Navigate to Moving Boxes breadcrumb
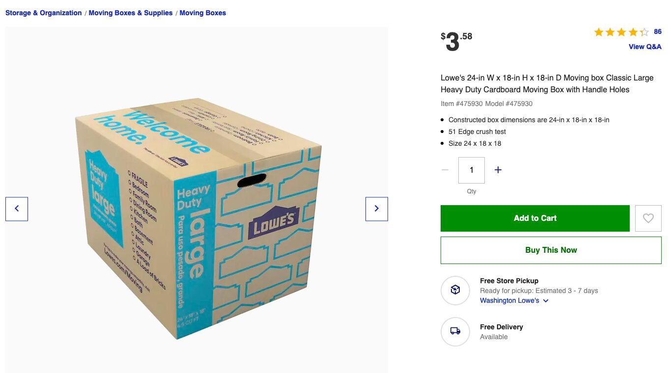 [x=203, y=13]
